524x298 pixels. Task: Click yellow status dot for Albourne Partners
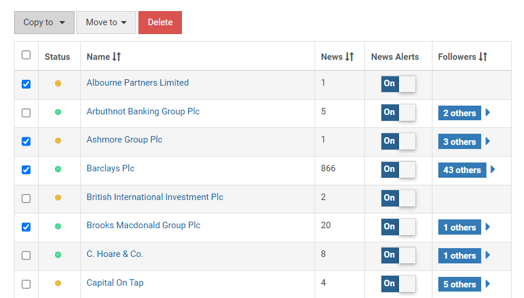point(58,83)
